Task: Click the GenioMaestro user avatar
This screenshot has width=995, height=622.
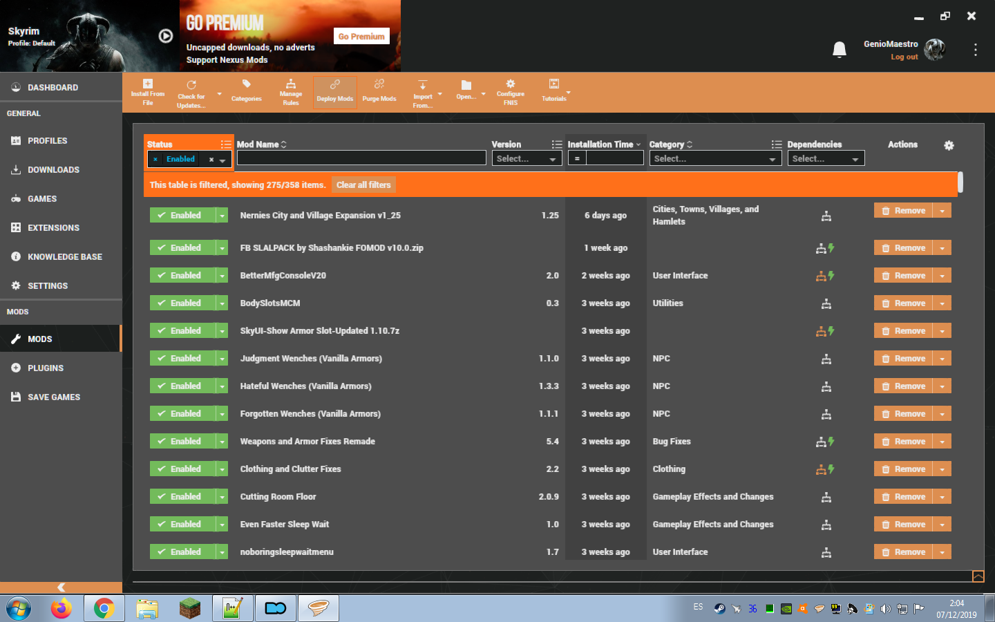Action: coord(934,49)
